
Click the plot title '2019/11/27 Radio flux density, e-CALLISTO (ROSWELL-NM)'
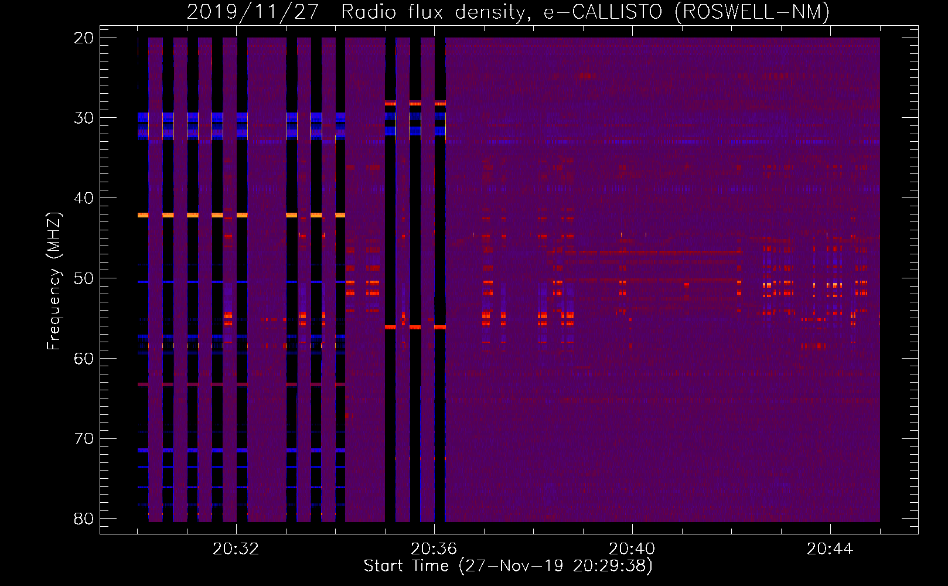508,12
